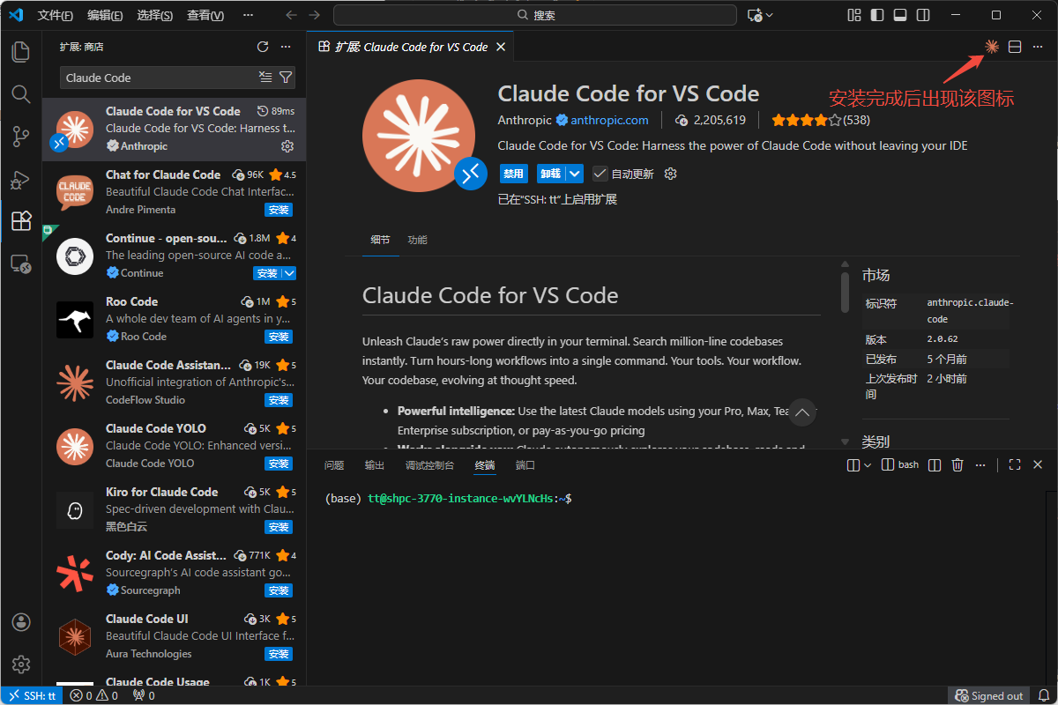Install the Roo Code extension

point(279,337)
